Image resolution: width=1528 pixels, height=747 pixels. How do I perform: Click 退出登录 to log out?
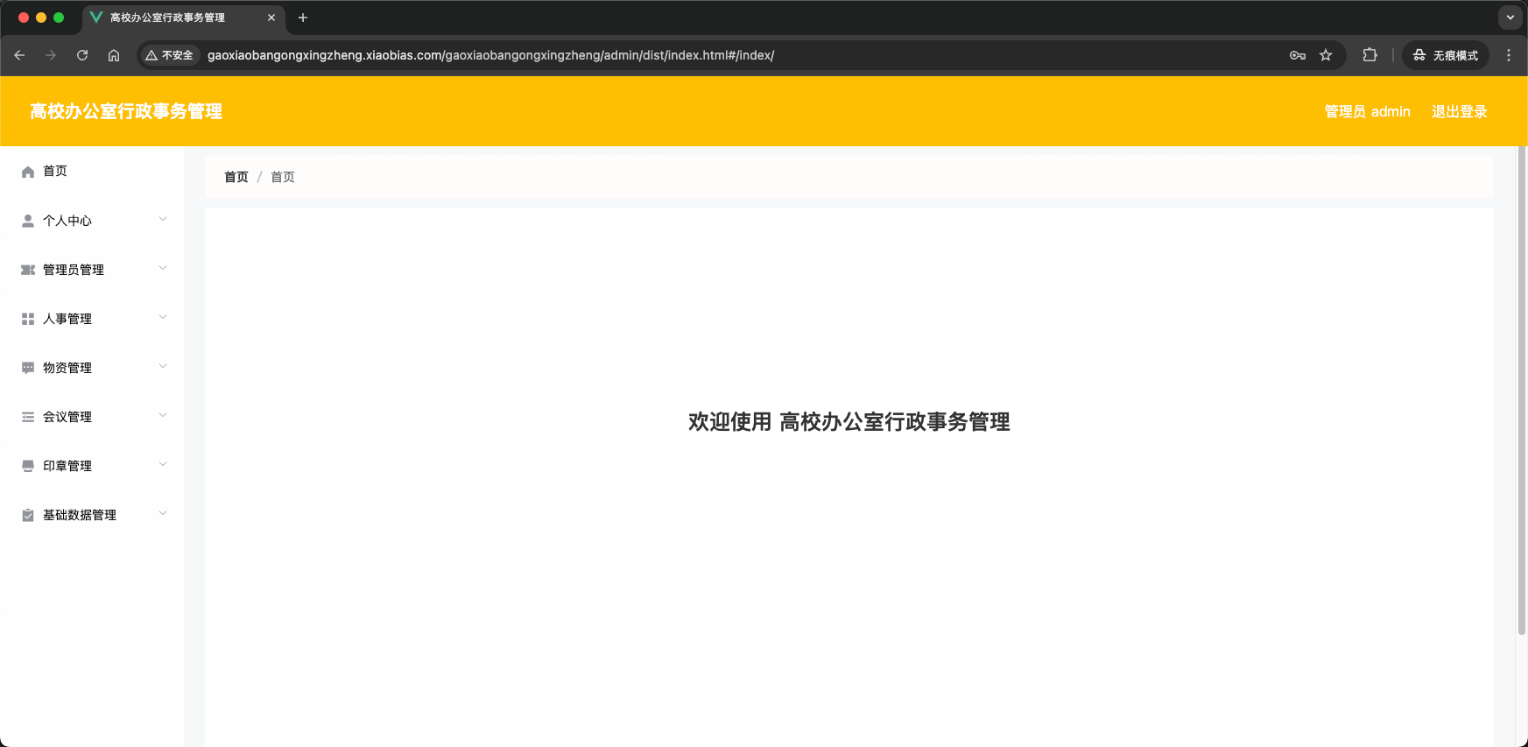(1459, 111)
